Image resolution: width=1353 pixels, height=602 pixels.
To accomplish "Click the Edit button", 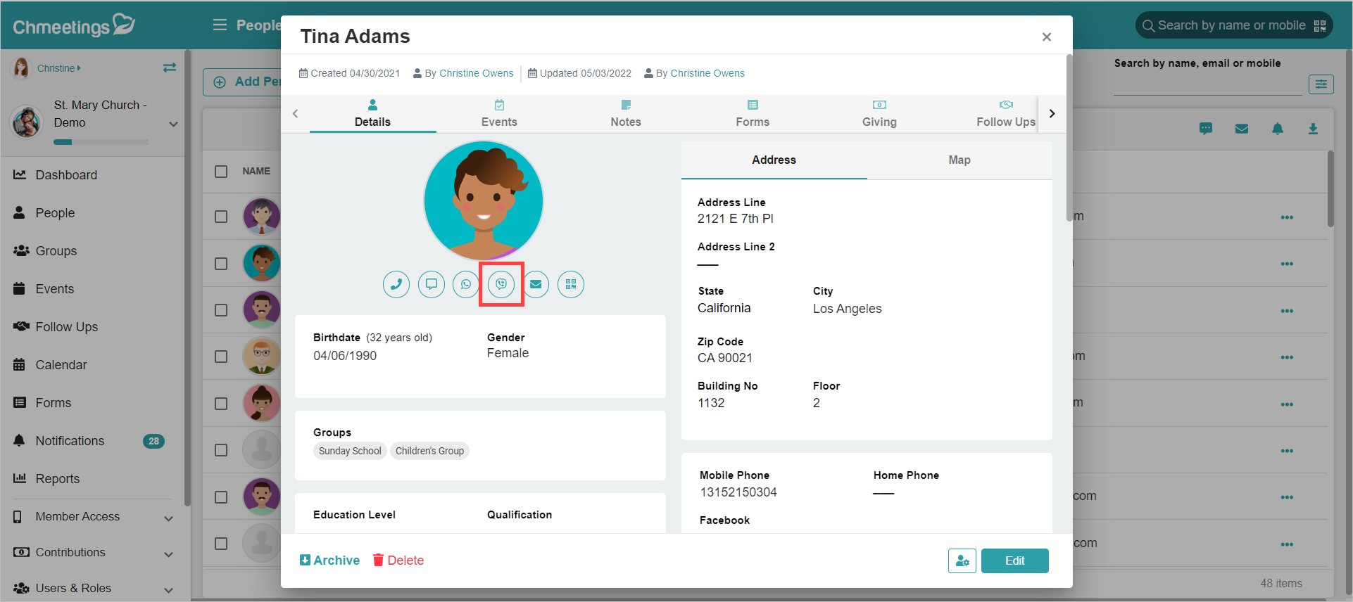I will pyautogui.click(x=1014, y=561).
